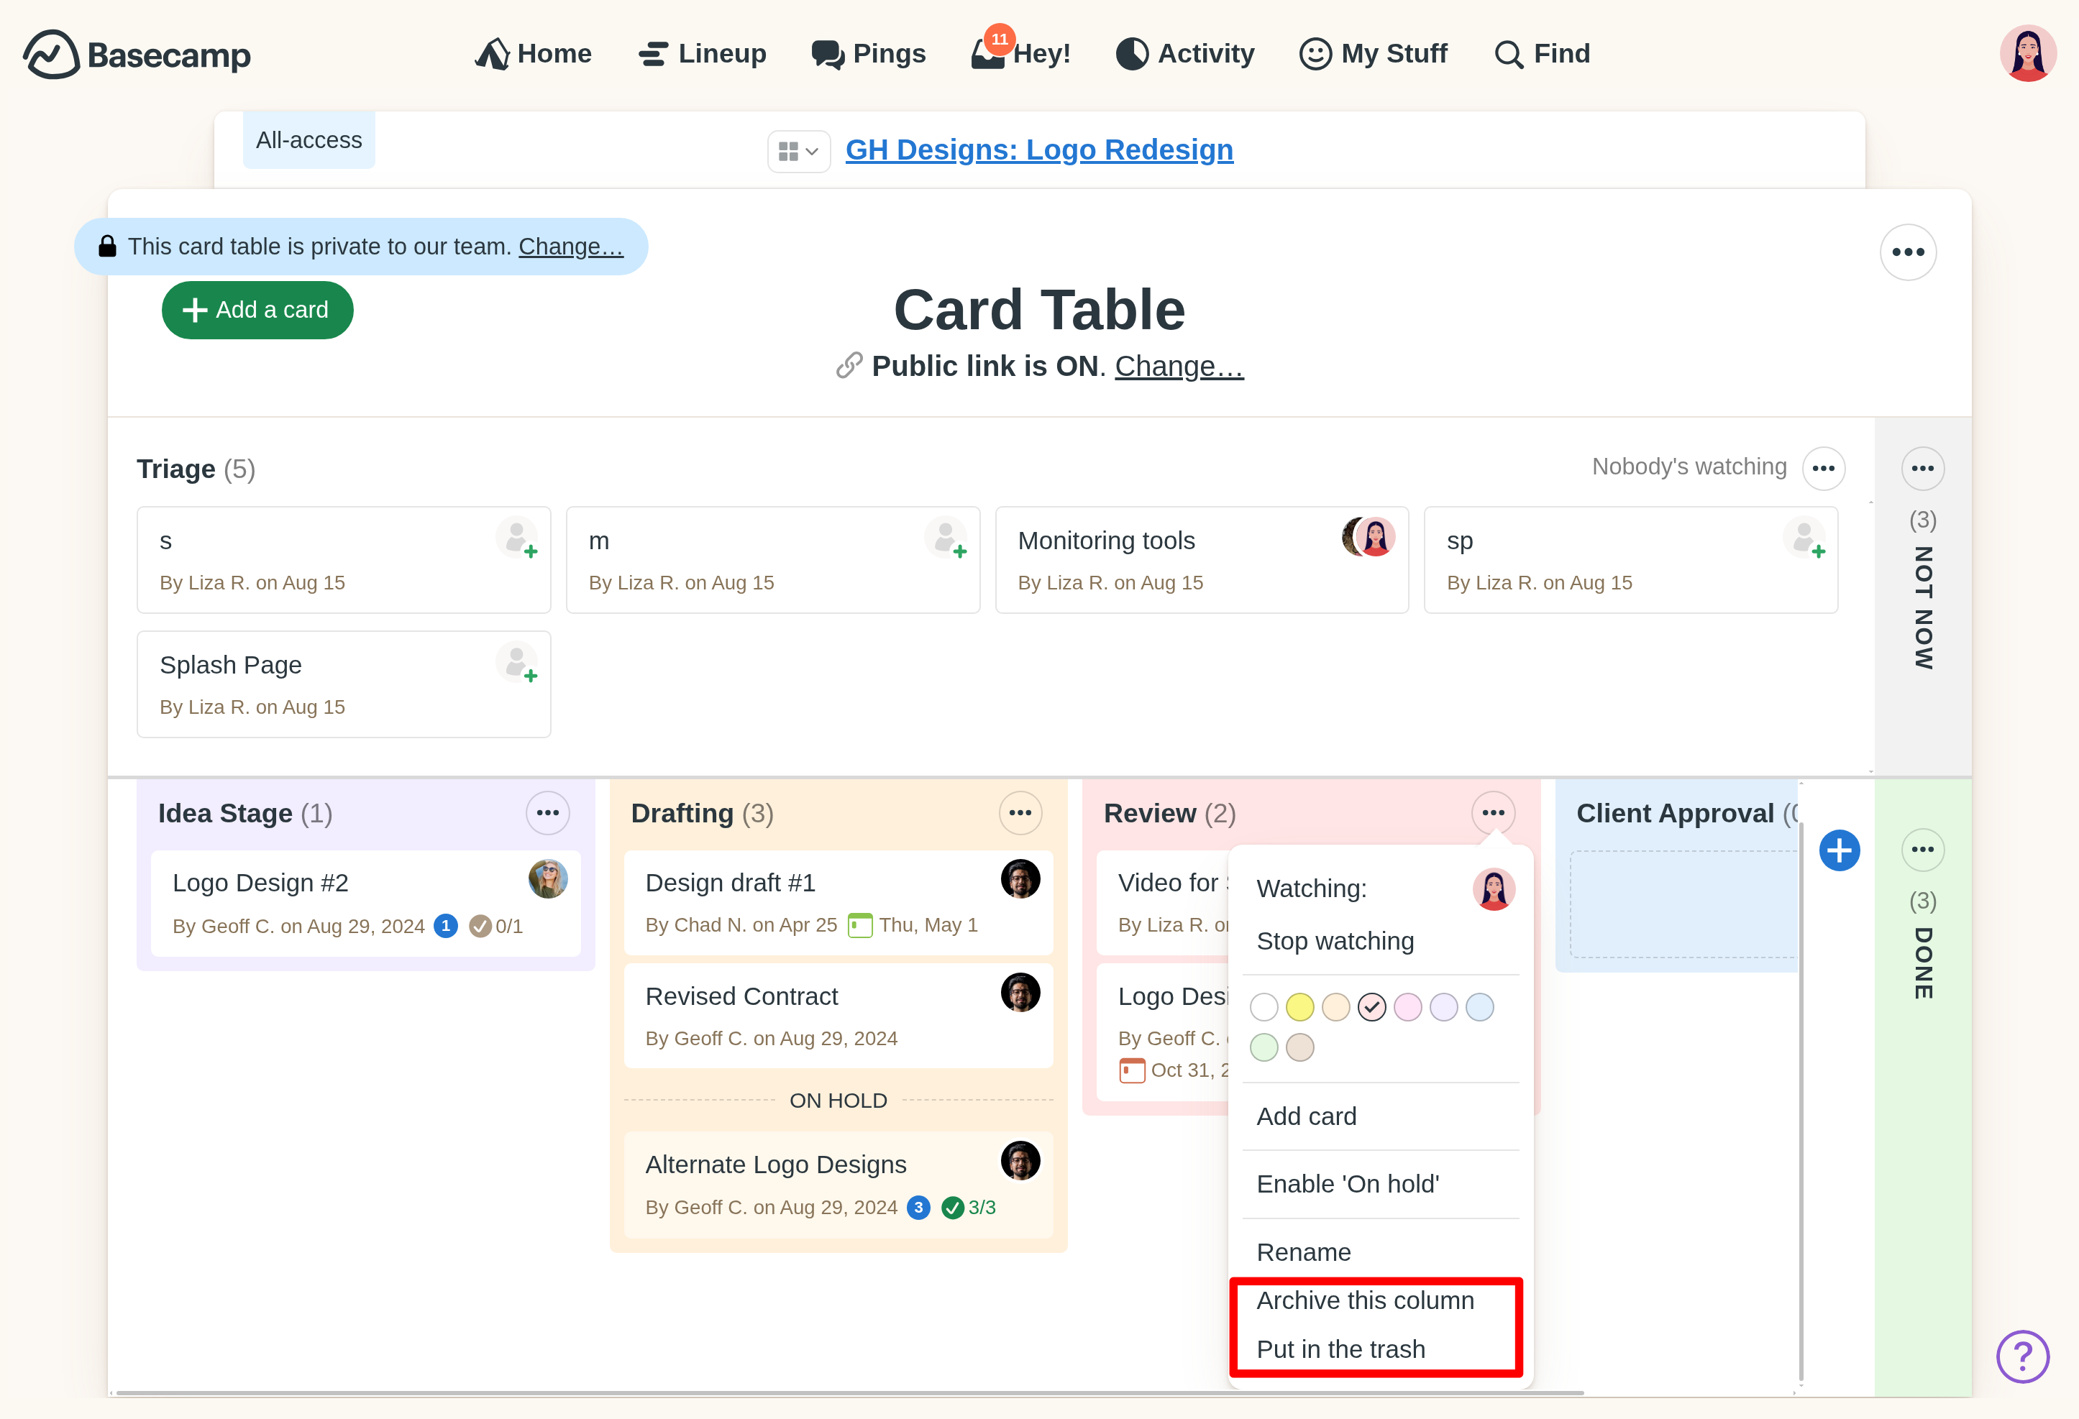Open Drafting column options menu

click(1020, 813)
